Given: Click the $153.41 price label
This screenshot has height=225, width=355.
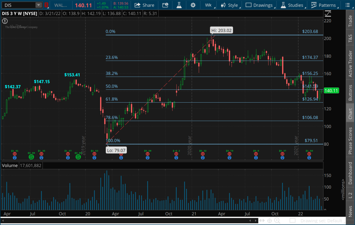Looking at the screenshot, I should (72, 75).
